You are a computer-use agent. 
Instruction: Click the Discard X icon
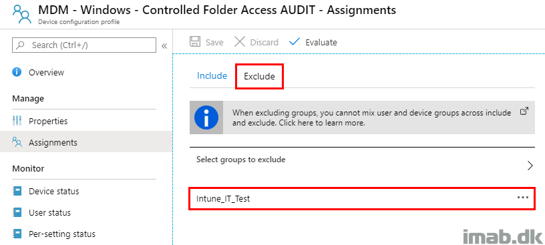(240, 41)
